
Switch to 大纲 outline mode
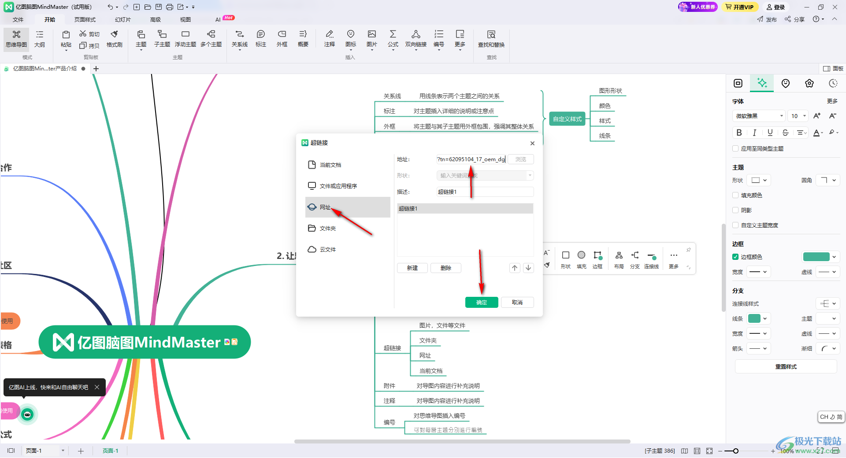pos(40,39)
